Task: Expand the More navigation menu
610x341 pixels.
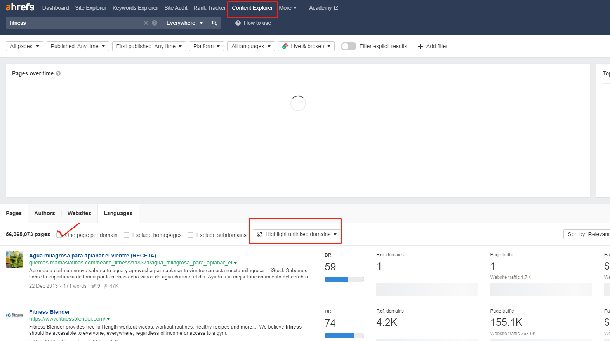Action: (288, 8)
